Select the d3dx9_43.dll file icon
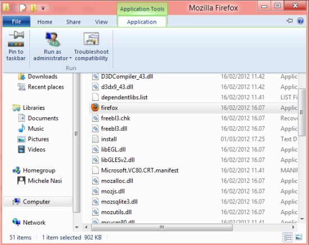Screen dimensions: 309x245 (96, 87)
